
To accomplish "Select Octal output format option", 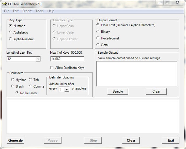I will click(98, 45).
